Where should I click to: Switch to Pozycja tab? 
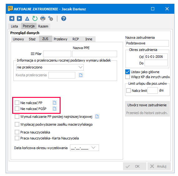coord(29,26)
